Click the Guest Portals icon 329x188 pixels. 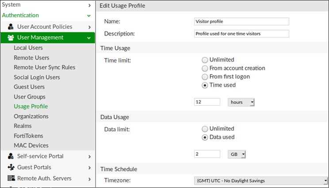[11, 167]
